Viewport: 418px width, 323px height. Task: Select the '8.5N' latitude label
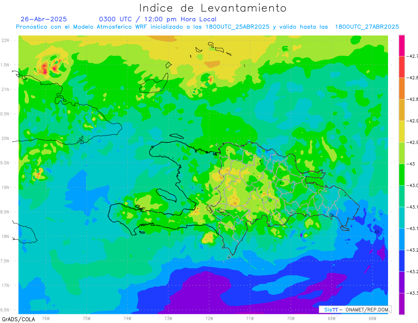pyautogui.click(x=6, y=212)
